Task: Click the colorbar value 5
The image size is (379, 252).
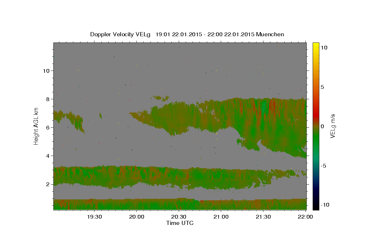Action: click(x=323, y=87)
